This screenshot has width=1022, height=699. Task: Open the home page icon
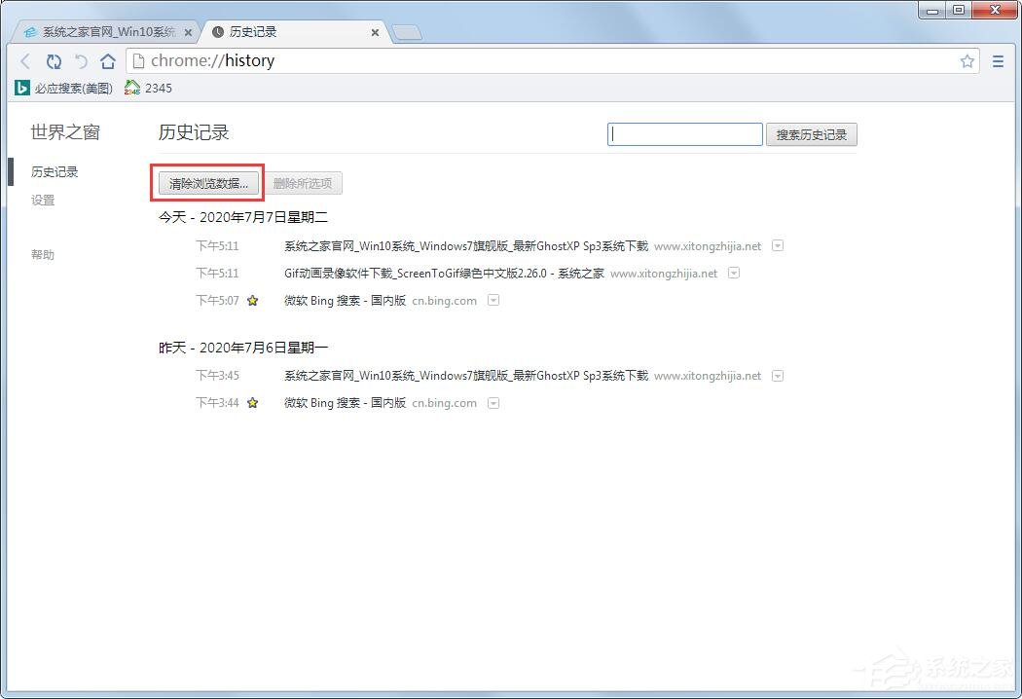(108, 60)
